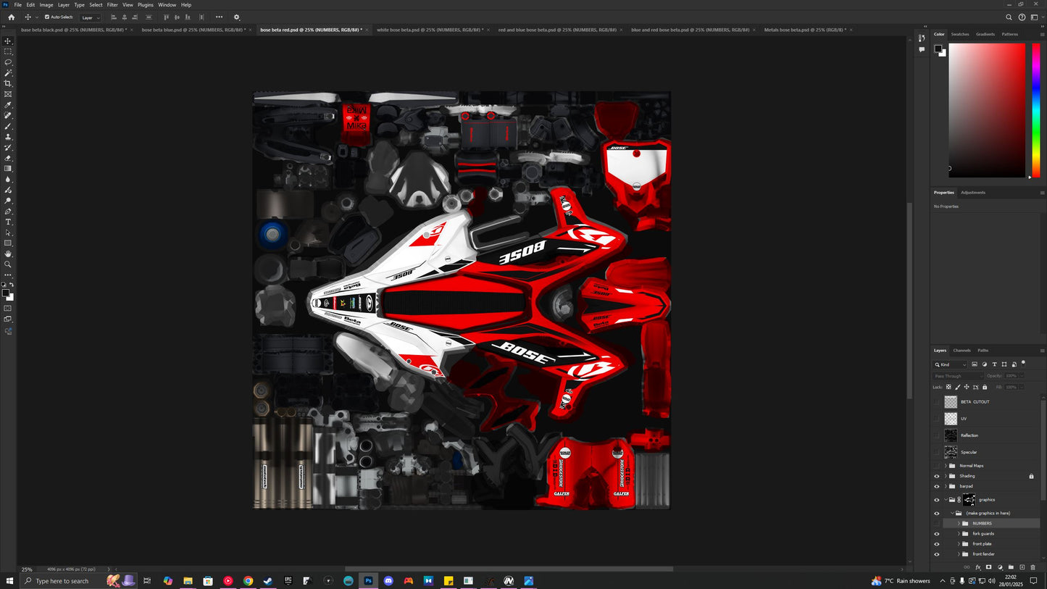
Task: Select the Blur tool
Action: point(8,179)
